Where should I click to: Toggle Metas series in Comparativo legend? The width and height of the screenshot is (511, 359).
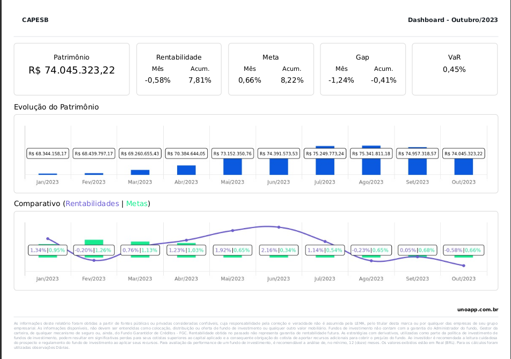pos(137,203)
